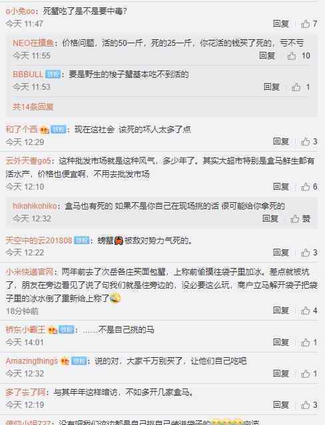This screenshot has width=325, height=425.
Task: Open user profile NEO在摸鱼
Action: (33, 43)
